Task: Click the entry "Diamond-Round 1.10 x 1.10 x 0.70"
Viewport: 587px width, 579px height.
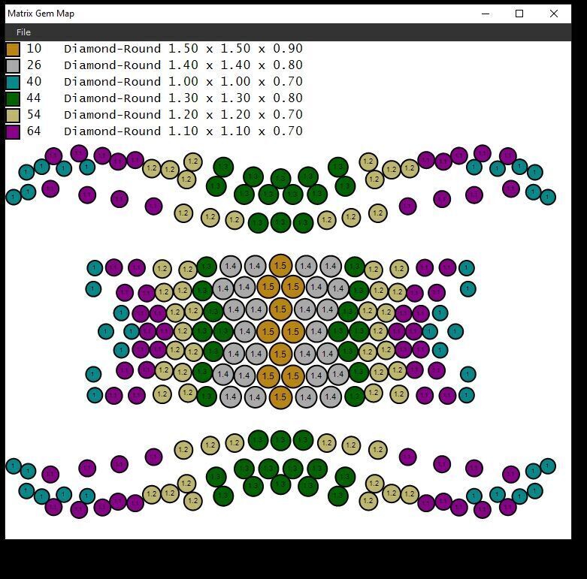Action: [183, 131]
